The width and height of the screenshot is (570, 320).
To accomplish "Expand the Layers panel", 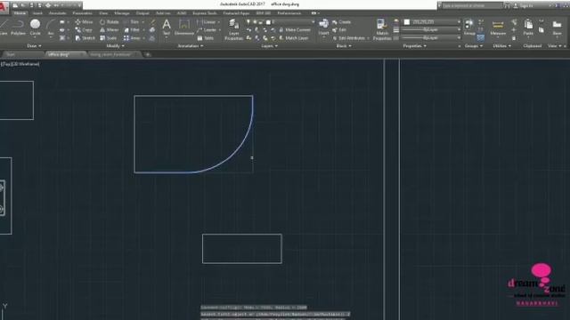I will pyautogui.click(x=269, y=46).
